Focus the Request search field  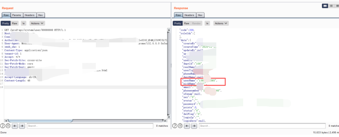point(90,126)
